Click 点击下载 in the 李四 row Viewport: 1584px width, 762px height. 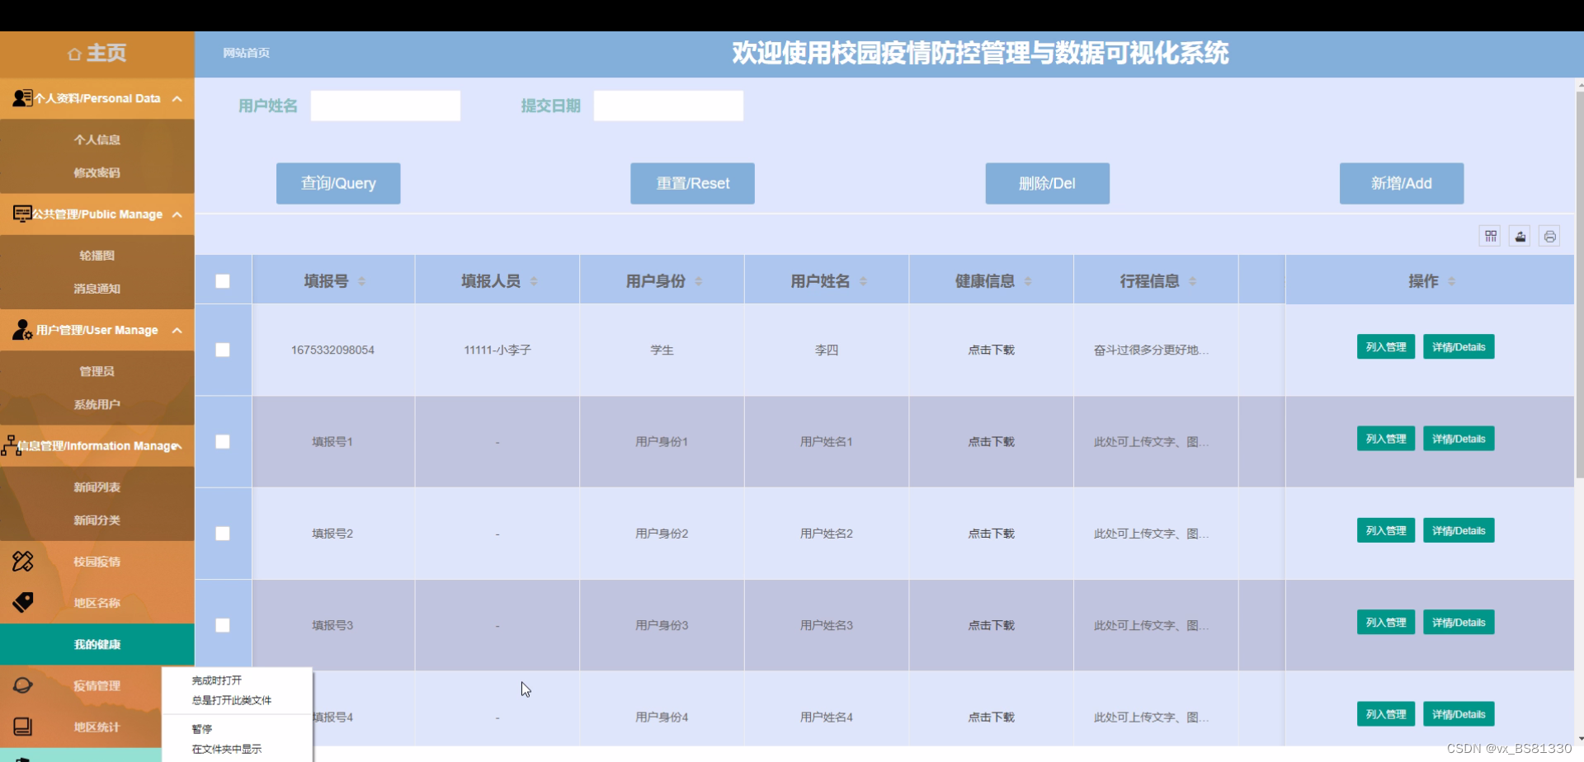pos(991,350)
